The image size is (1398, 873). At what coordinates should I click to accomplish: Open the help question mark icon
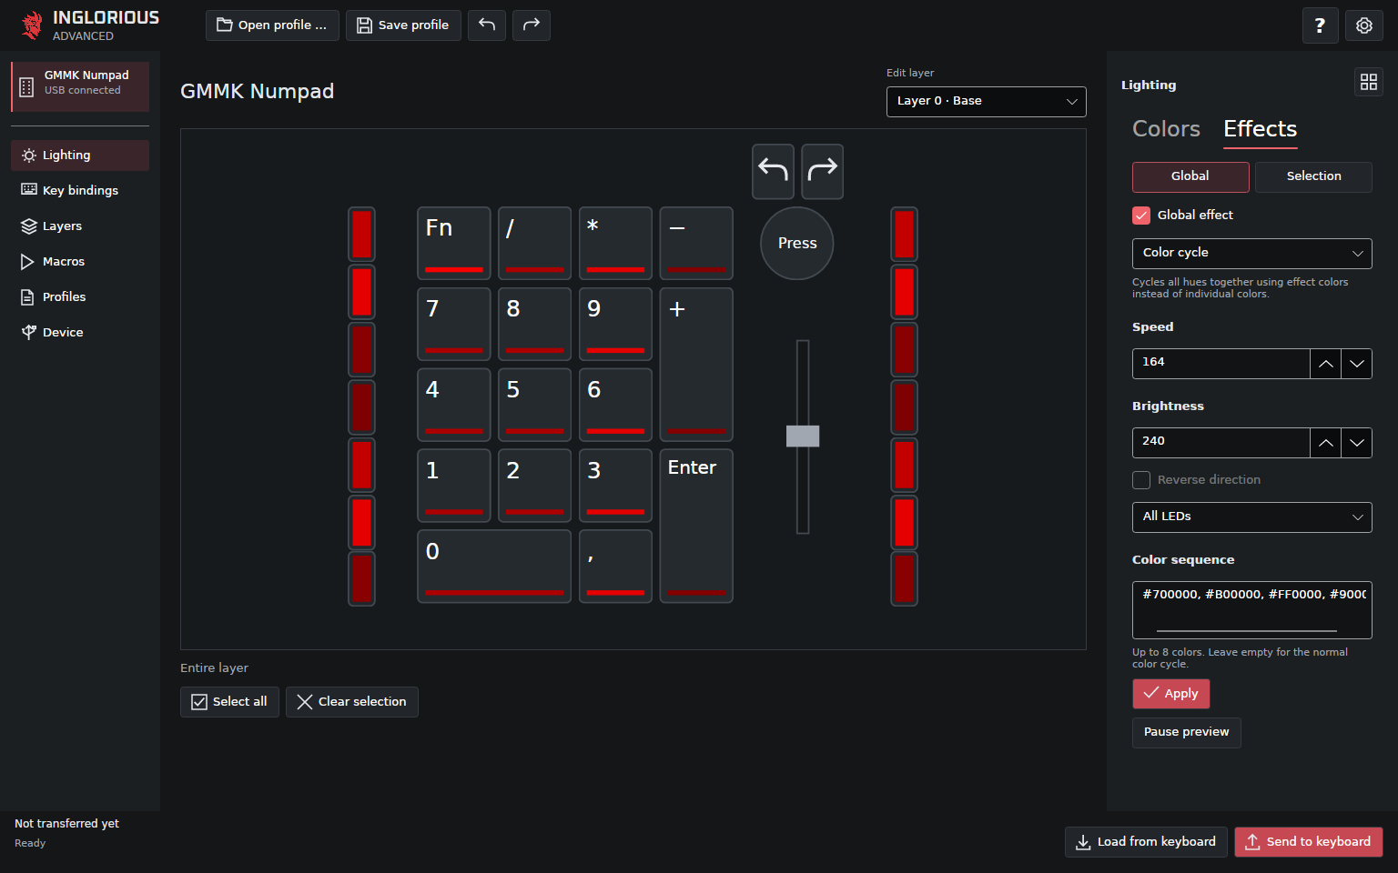click(x=1320, y=25)
